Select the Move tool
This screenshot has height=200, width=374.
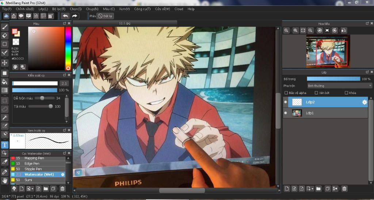(x=4, y=63)
